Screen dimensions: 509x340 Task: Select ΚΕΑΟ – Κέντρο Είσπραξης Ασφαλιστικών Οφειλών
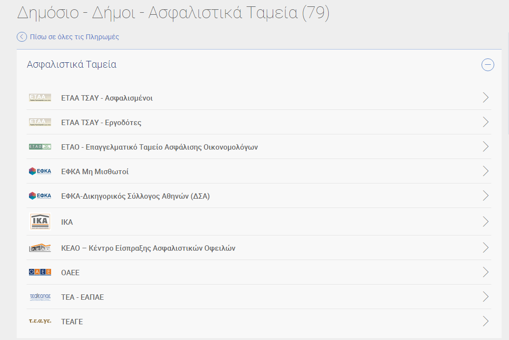click(148, 248)
